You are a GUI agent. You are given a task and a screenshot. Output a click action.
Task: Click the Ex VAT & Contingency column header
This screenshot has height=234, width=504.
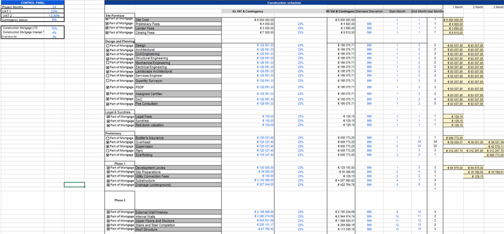pyautogui.click(x=248, y=11)
